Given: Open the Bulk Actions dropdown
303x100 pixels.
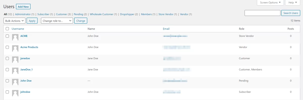Looking at the screenshot, I should pos(14,21).
